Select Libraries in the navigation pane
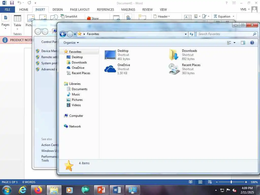 click(x=75, y=84)
